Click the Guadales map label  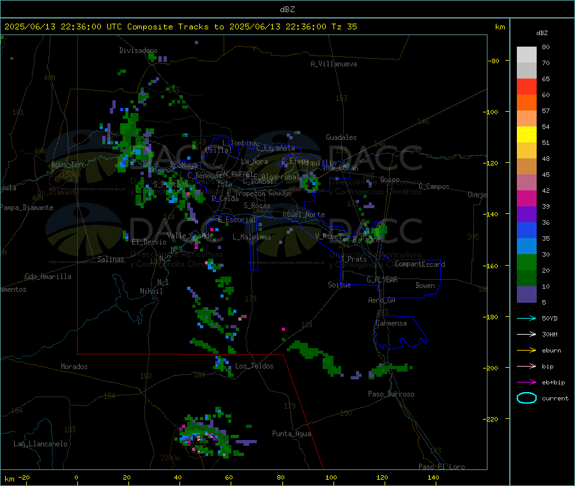[x=341, y=137]
